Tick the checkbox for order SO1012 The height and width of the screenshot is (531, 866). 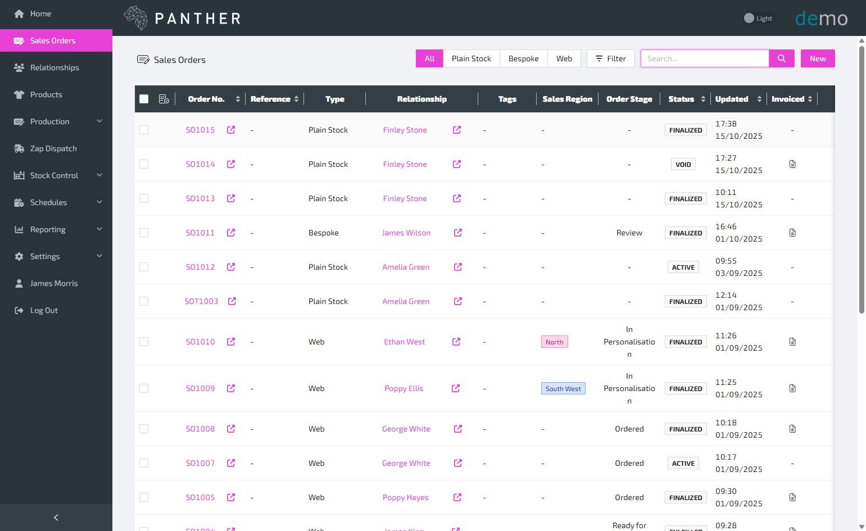pos(144,267)
